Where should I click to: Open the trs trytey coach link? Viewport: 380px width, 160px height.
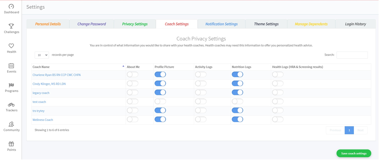pyautogui.click(x=39, y=111)
